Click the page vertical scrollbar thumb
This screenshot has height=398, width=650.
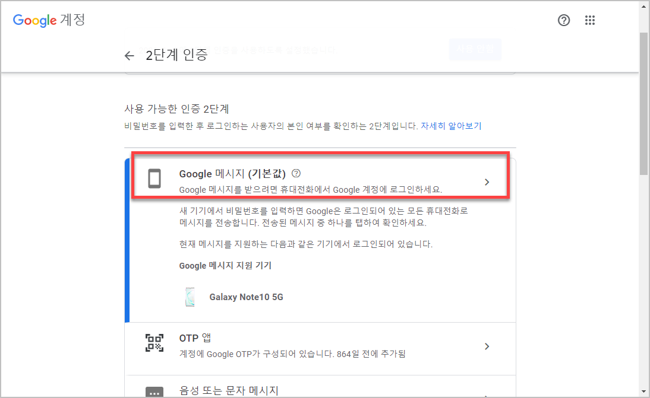[643, 103]
